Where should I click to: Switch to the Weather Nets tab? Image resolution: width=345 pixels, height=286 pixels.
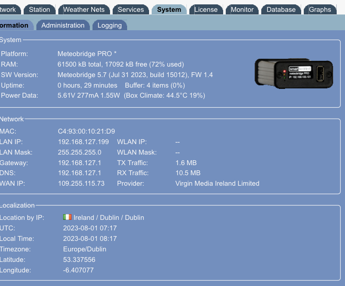84,10
